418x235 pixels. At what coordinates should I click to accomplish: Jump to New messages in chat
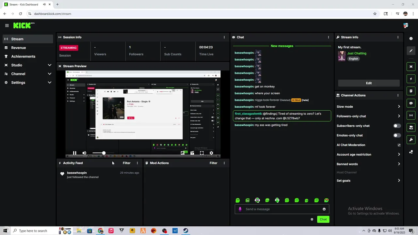[x=282, y=46]
